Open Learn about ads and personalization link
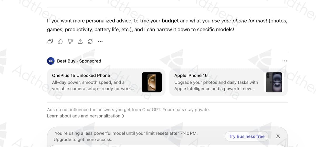 coord(84,116)
